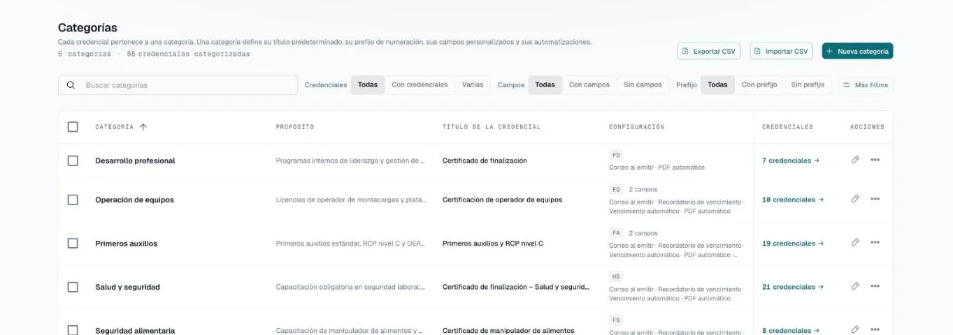Select Todas in Prefijo filter

click(717, 85)
